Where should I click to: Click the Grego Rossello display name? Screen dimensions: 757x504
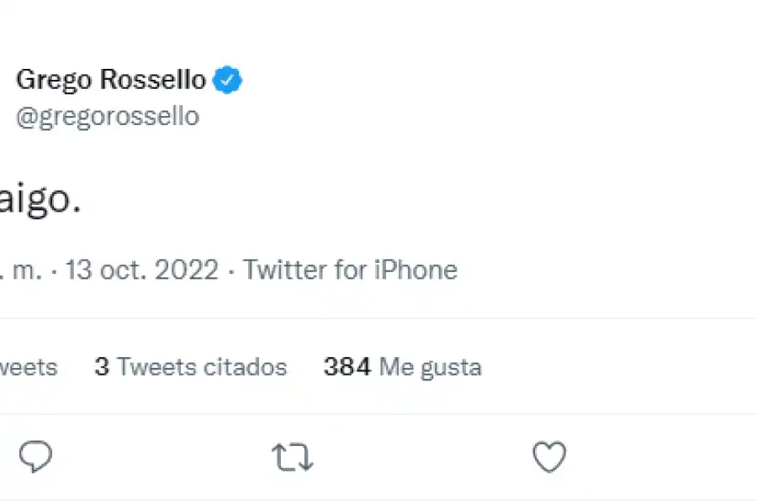click(x=109, y=79)
